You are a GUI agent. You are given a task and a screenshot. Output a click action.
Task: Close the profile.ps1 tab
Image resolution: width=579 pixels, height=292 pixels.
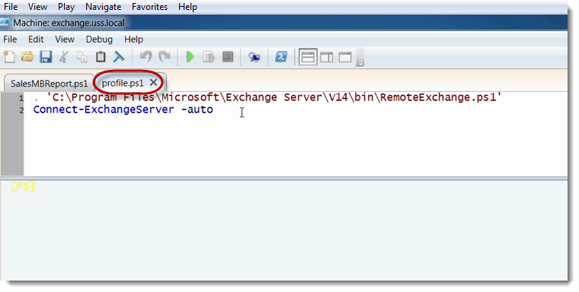(154, 83)
